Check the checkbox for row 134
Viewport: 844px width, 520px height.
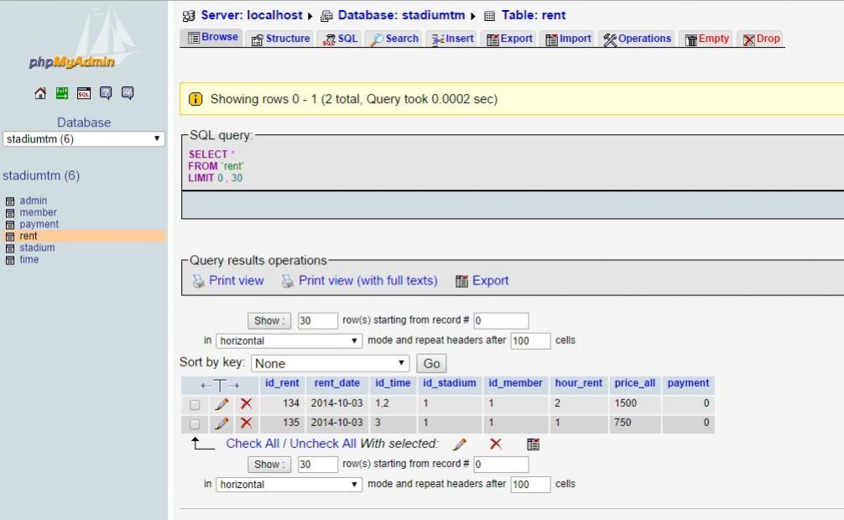point(195,404)
